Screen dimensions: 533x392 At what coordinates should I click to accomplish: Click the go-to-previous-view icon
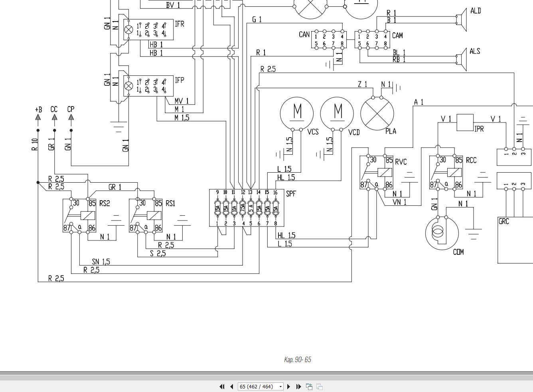(309, 386)
